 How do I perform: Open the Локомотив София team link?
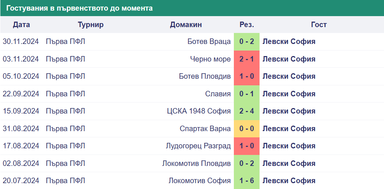pos(200,181)
